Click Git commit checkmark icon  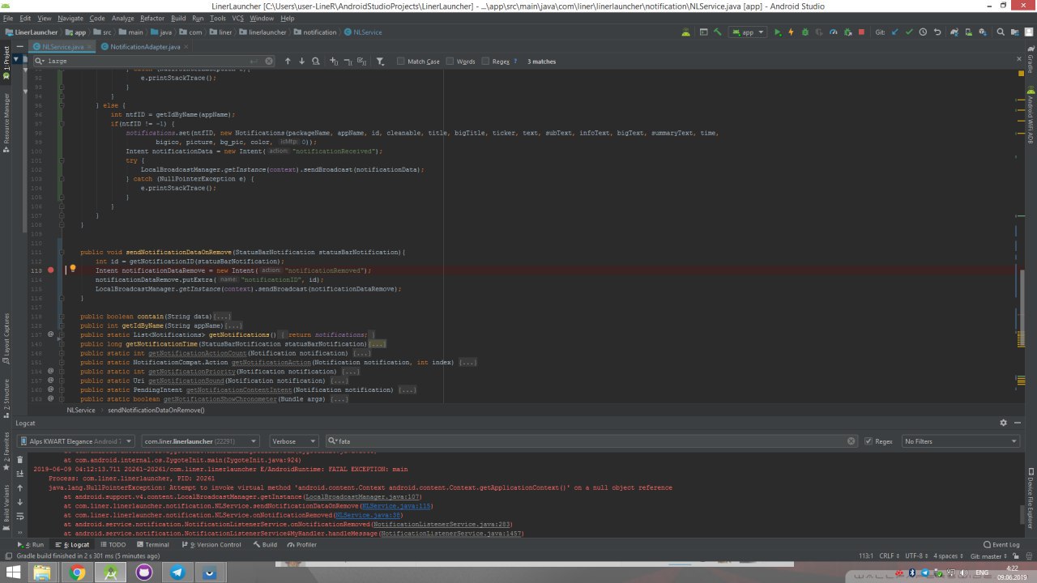[x=909, y=32]
